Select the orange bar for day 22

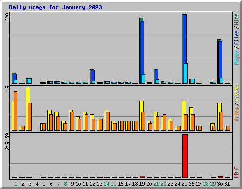tap(164, 122)
